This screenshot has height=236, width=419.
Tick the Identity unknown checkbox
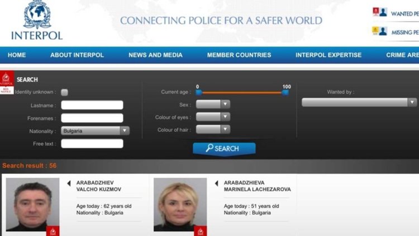pyautogui.click(x=64, y=92)
